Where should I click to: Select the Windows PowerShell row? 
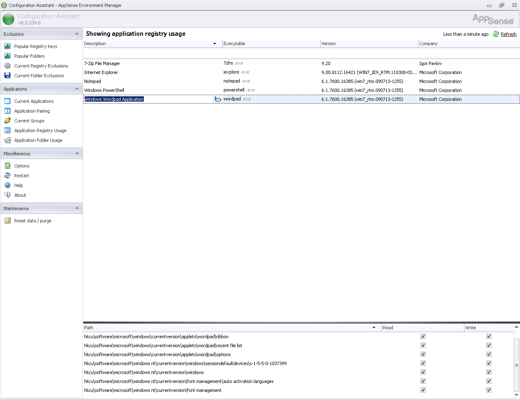[301, 90]
